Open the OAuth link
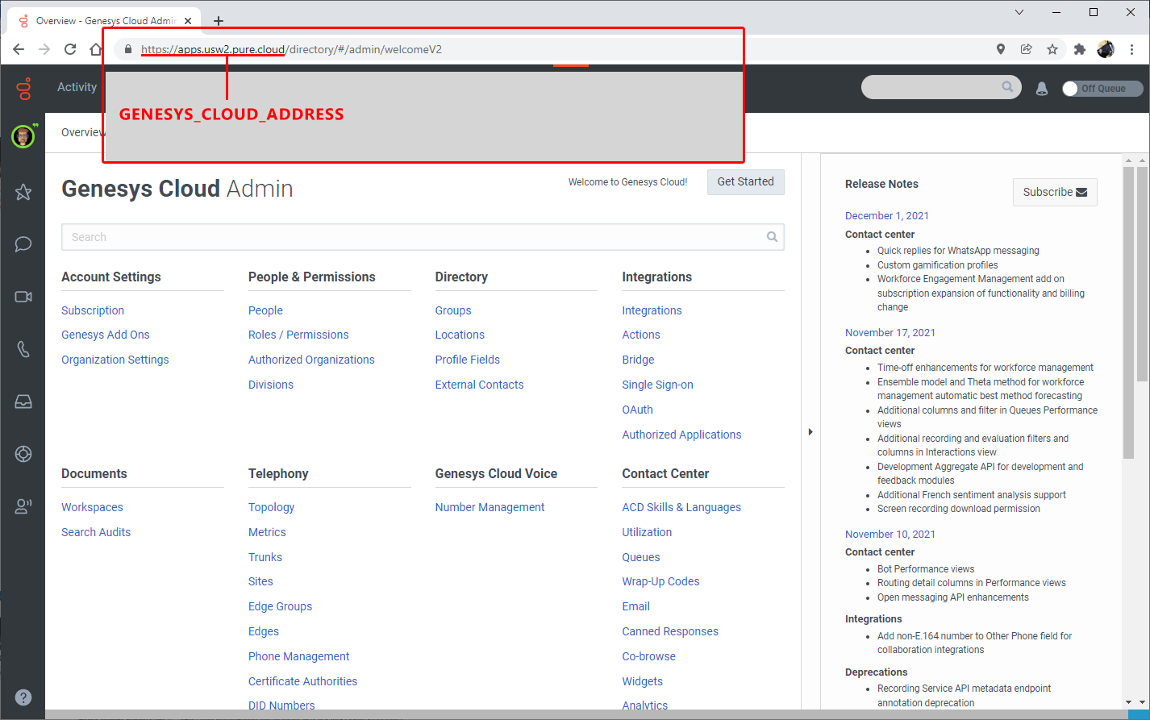1150x720 pixels. click(x=637, y=410)
